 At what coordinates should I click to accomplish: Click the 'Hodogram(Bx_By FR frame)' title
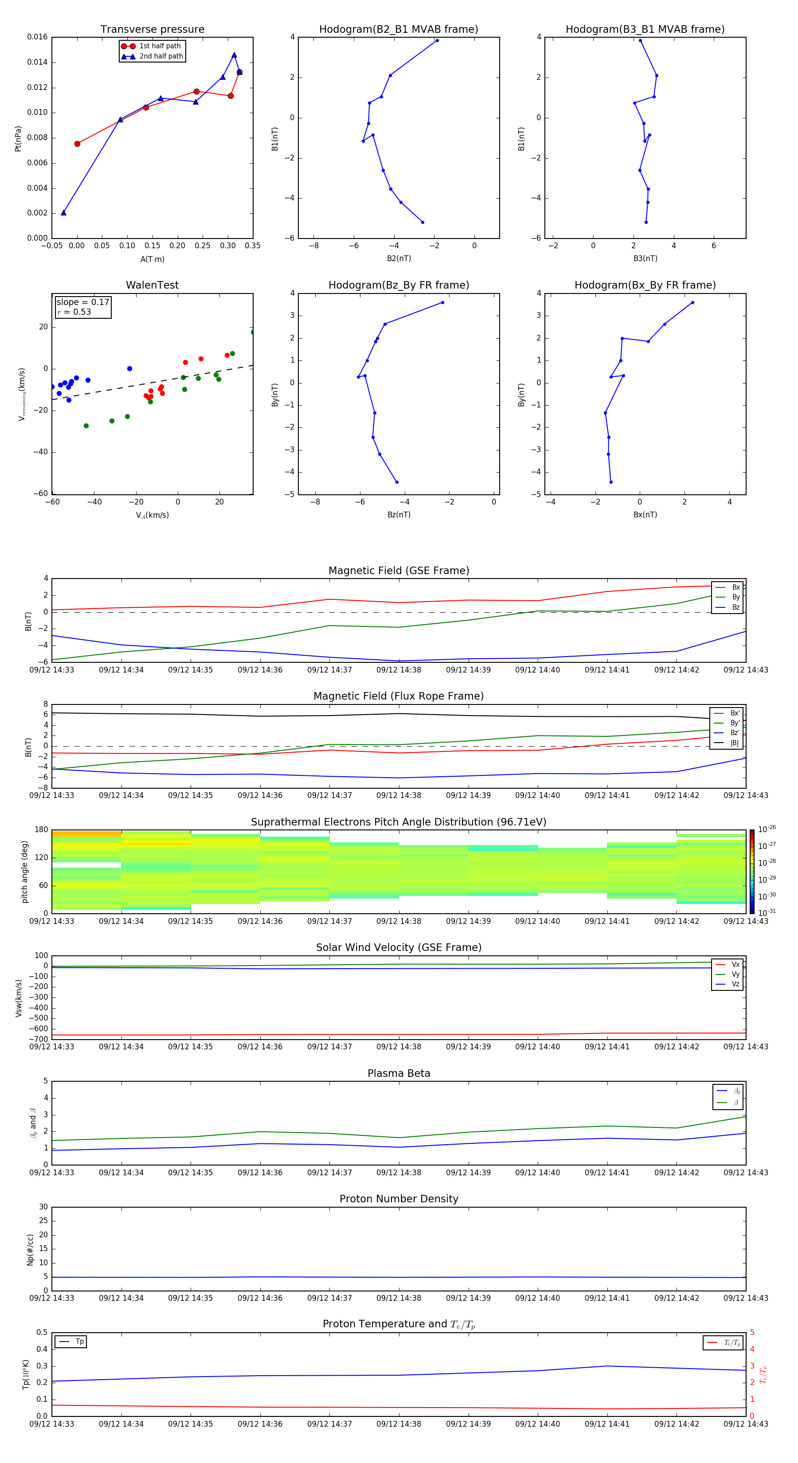point(645,285)
